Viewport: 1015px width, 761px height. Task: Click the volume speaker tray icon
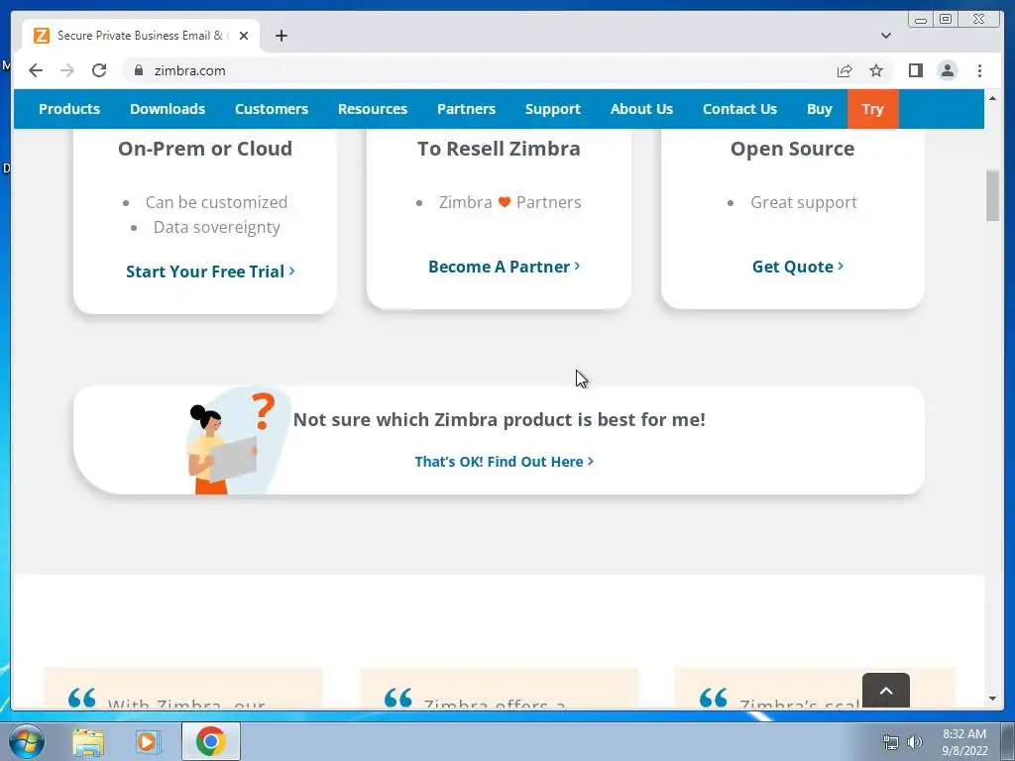pos(915,742)
